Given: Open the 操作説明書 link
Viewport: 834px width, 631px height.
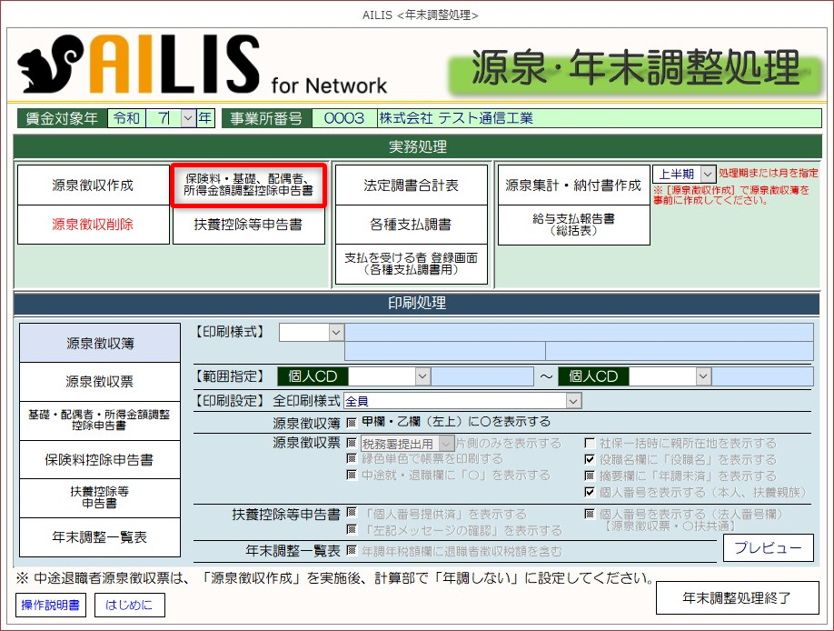Looking at the screenshot, I should [x=51, y=604].
